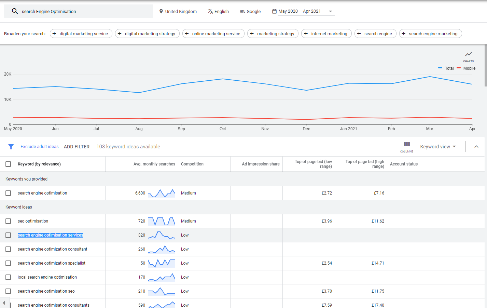Tick checkbox for search engine optimisation seo
This screenshot has height=308, width=487.
click(x=8, y=291)
